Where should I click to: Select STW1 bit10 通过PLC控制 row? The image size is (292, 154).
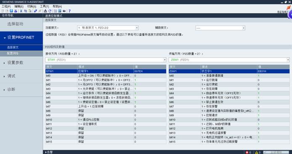[x=105, y=119]
